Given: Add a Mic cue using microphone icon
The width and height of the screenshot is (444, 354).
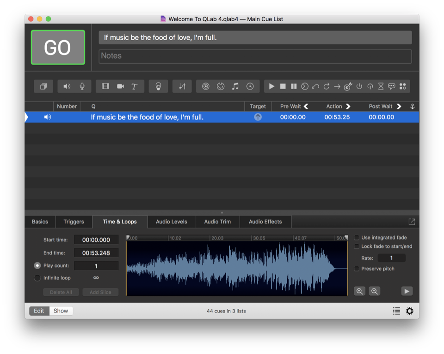Looking at the screenshot, I should (x=82, y=86).
